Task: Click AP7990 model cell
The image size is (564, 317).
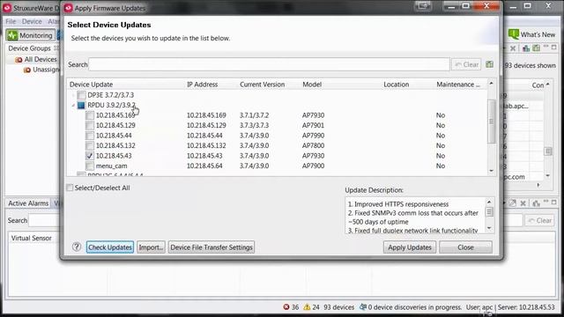Action: click(x=314, y=136)
